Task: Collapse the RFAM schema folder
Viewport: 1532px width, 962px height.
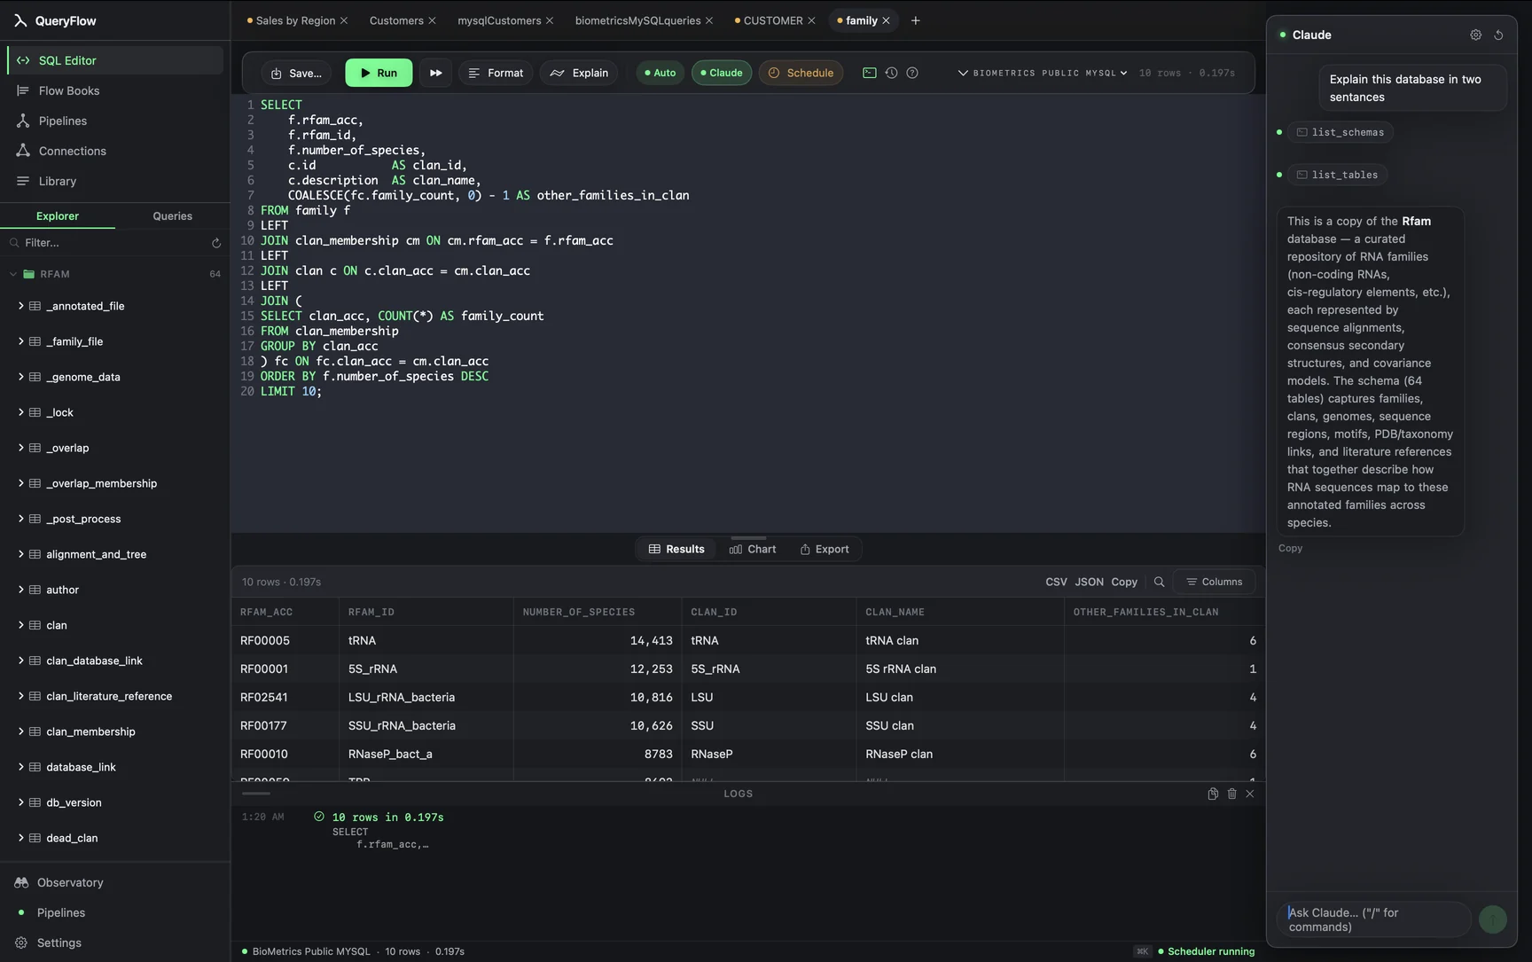Action: point(13,274)
